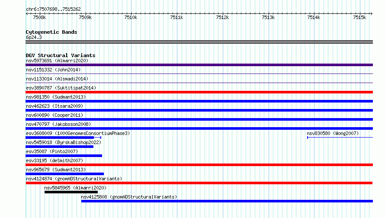Click the ruler's left arrow end
Screen dimensions: 385x218
27,13
